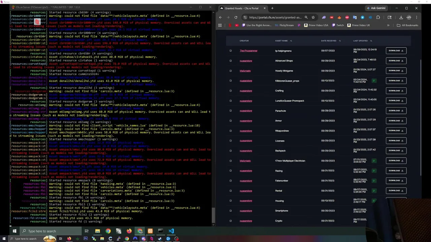431x242 pixels.
Task: Open site information icon beside URL
Action: (x=245, y=17)
